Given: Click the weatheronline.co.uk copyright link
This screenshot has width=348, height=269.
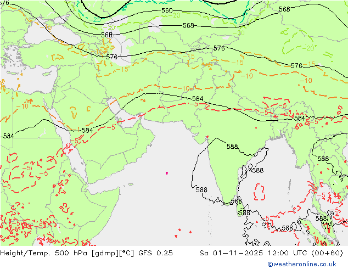Looking at the screenshot, I should pos(302,264).
